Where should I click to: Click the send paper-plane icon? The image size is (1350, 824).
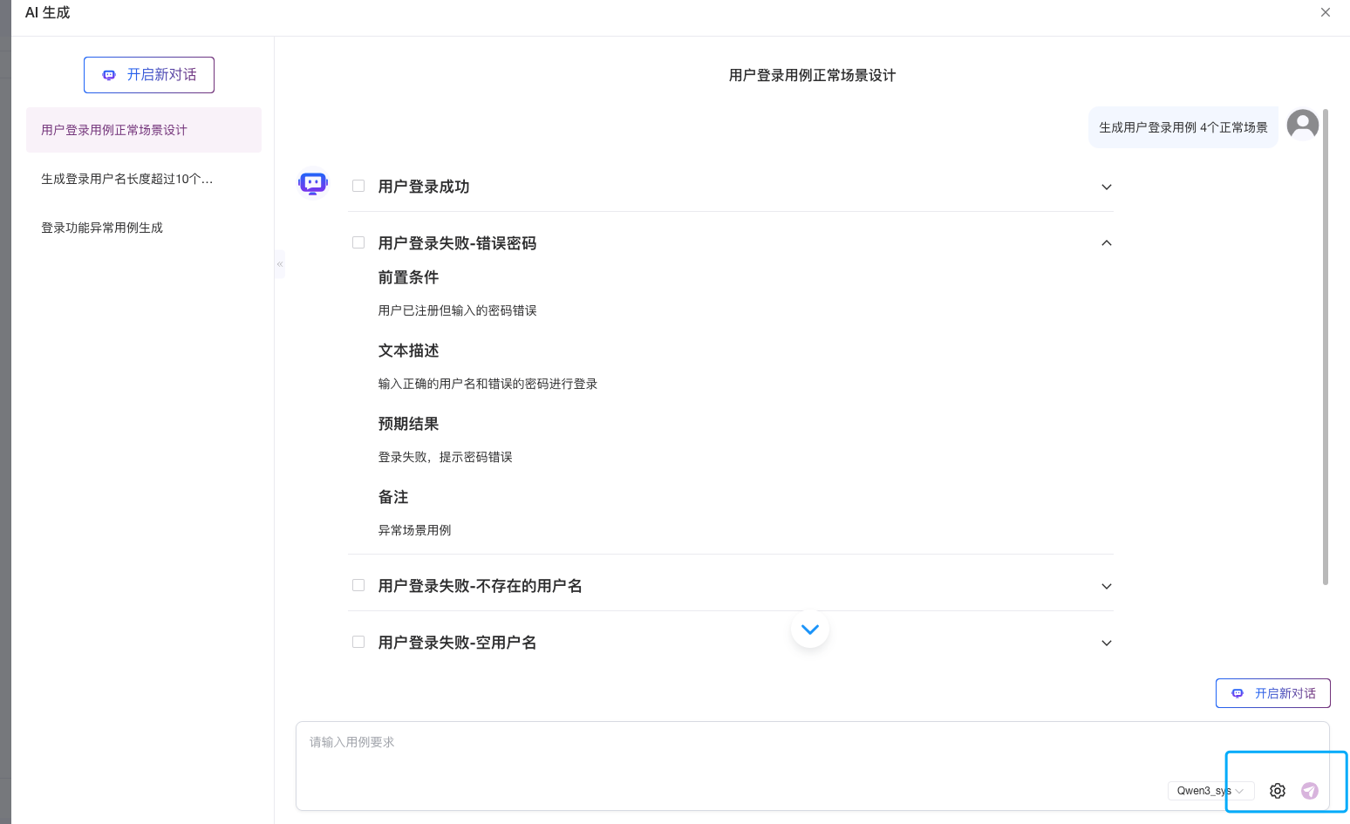pyautogui.click(x=1309, y=791)
